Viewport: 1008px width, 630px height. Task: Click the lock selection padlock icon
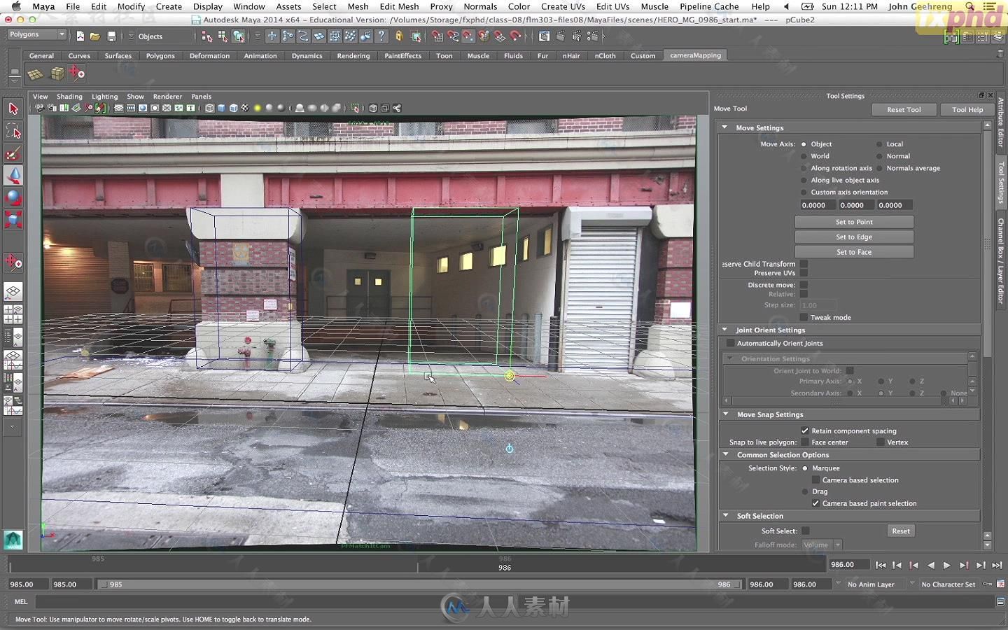point(399,36)
